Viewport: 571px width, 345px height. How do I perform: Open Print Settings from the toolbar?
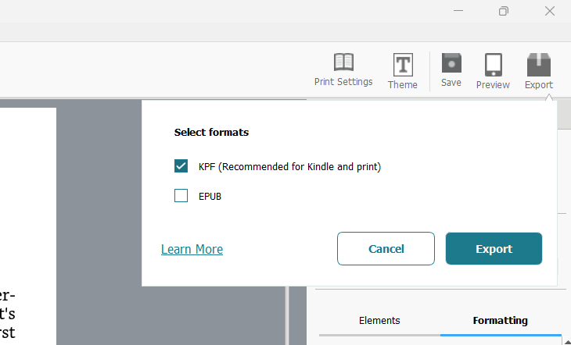point(343,69)
